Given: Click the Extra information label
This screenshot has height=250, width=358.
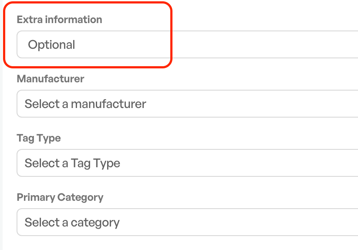Looking at the screenshot, I should [59, 20].
